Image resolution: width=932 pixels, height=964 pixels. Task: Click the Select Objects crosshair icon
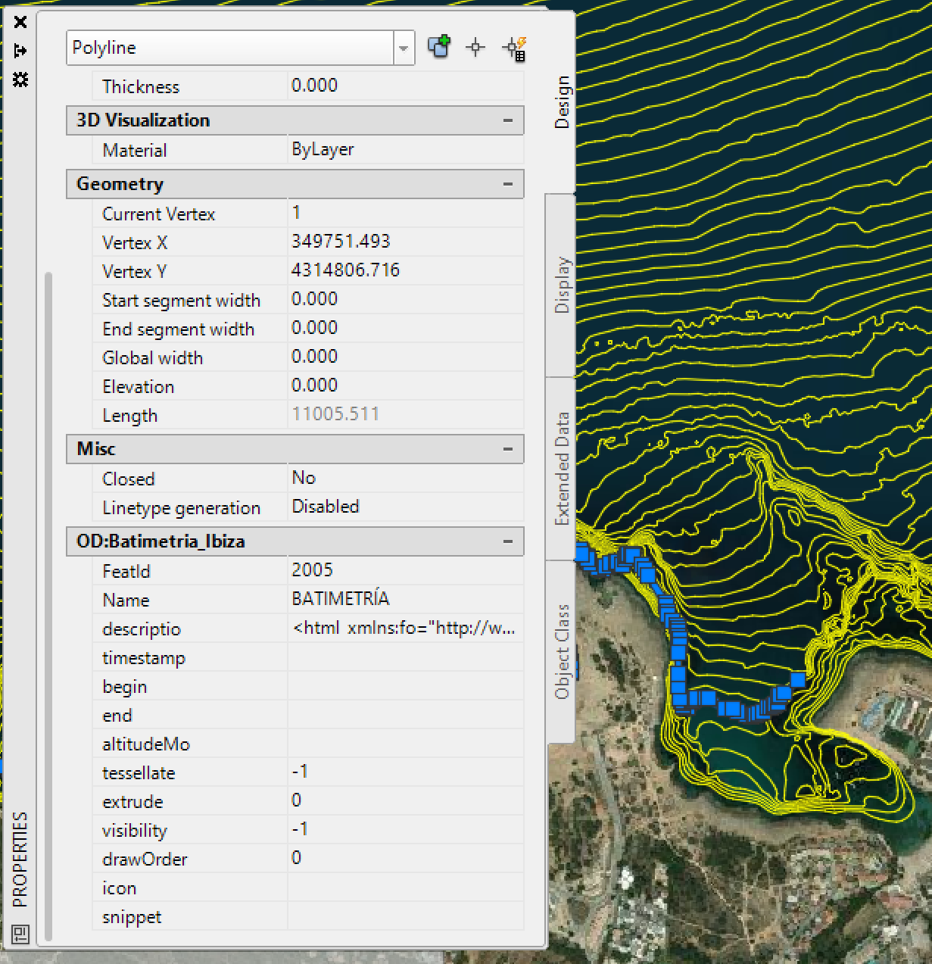click(475, 48)
